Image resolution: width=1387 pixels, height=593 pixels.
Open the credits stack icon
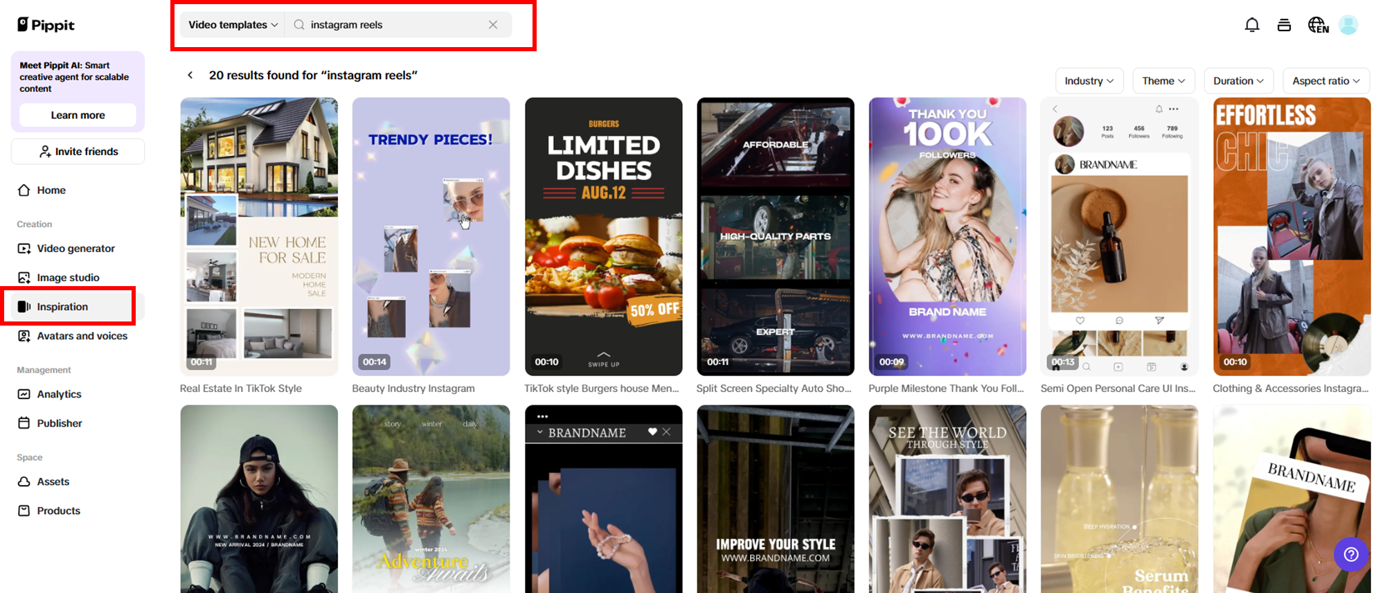pos(1284,25)
